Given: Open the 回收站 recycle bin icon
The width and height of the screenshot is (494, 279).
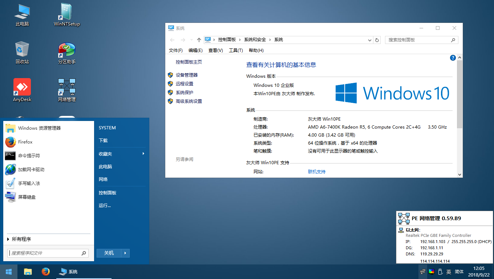Looking at the screenshot, I should click(x=22, y=53).
